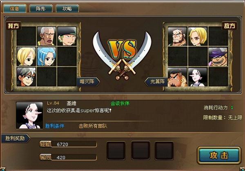Select enemy with purple hat portrait
Screen dimensions: 245x171
tap(218, 57)
